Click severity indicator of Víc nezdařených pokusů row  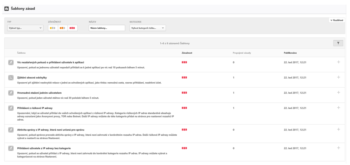coord(184,62)
